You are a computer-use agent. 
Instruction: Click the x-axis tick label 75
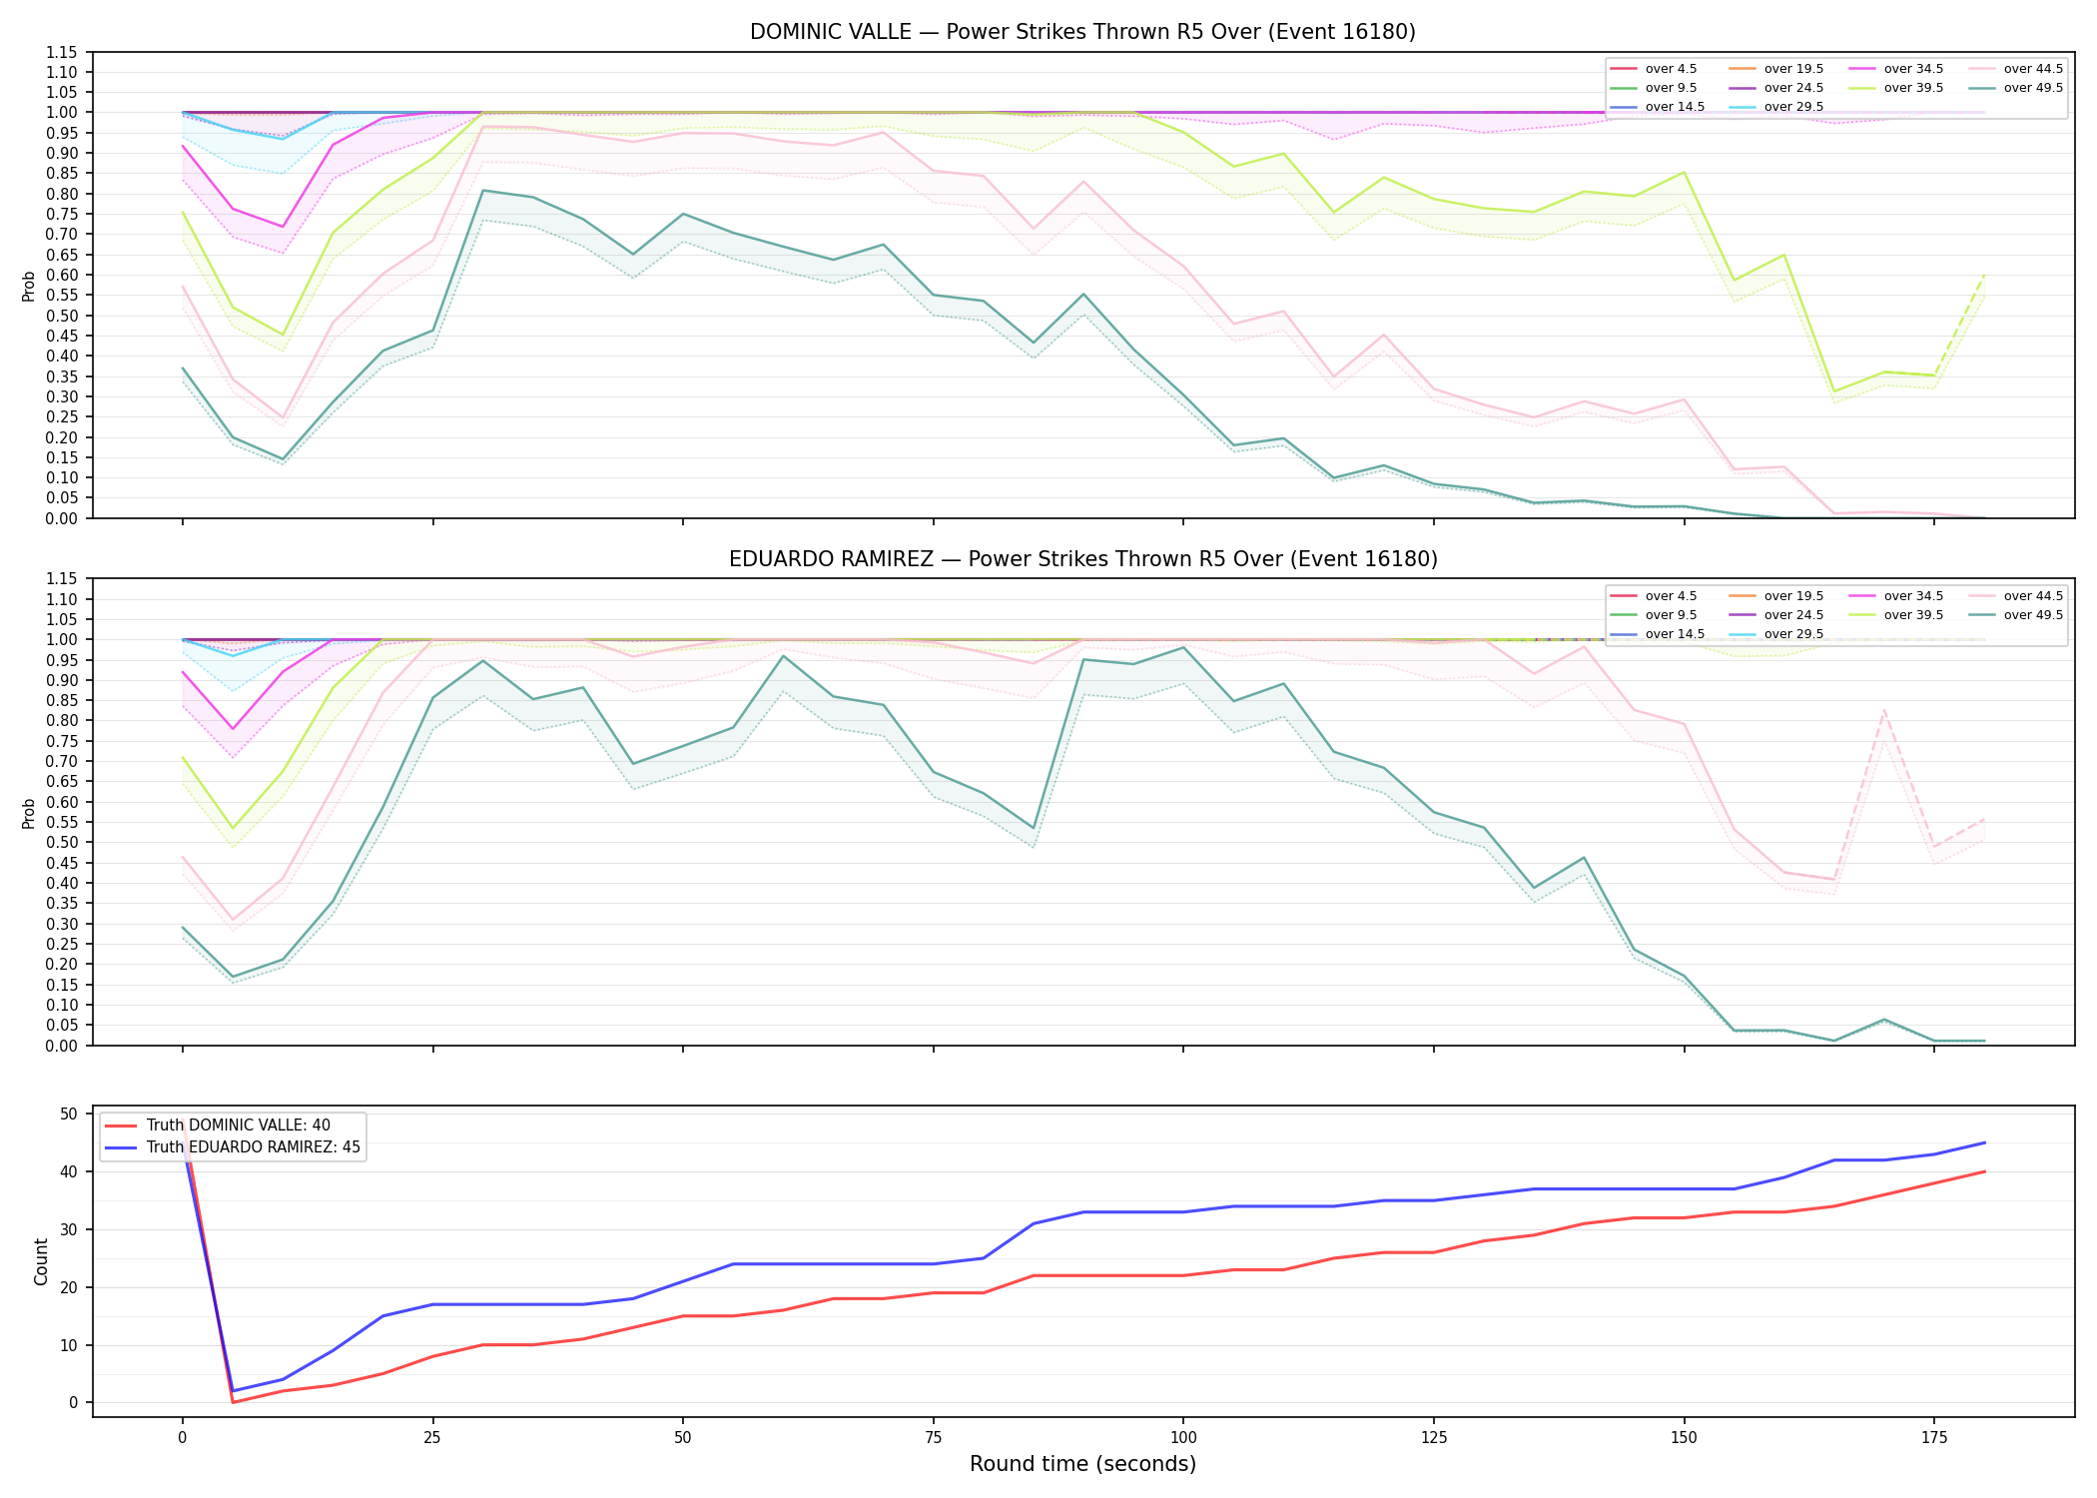[x=933, y=1438]
